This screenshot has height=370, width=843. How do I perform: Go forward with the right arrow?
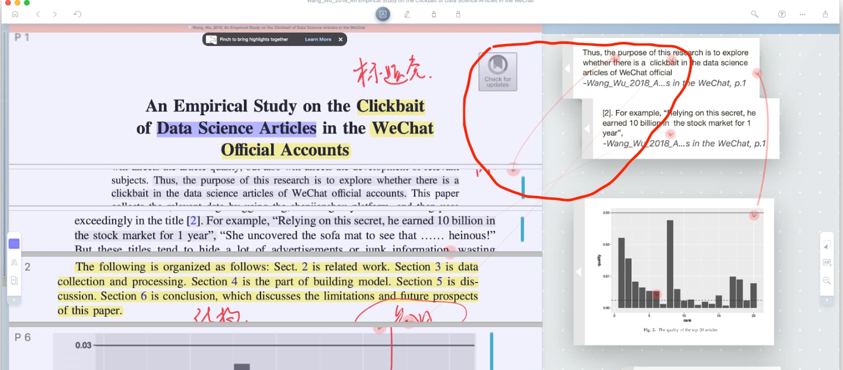(55, 14)
